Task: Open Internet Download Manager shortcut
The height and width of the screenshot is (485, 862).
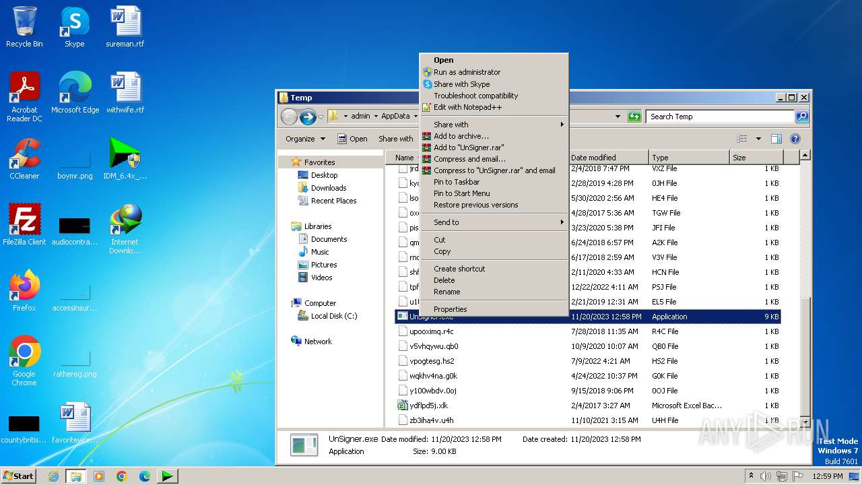Action: (x=125, y=229)
